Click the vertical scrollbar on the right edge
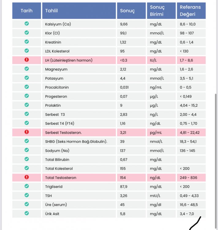218x230 pixels. coord(216,161)
